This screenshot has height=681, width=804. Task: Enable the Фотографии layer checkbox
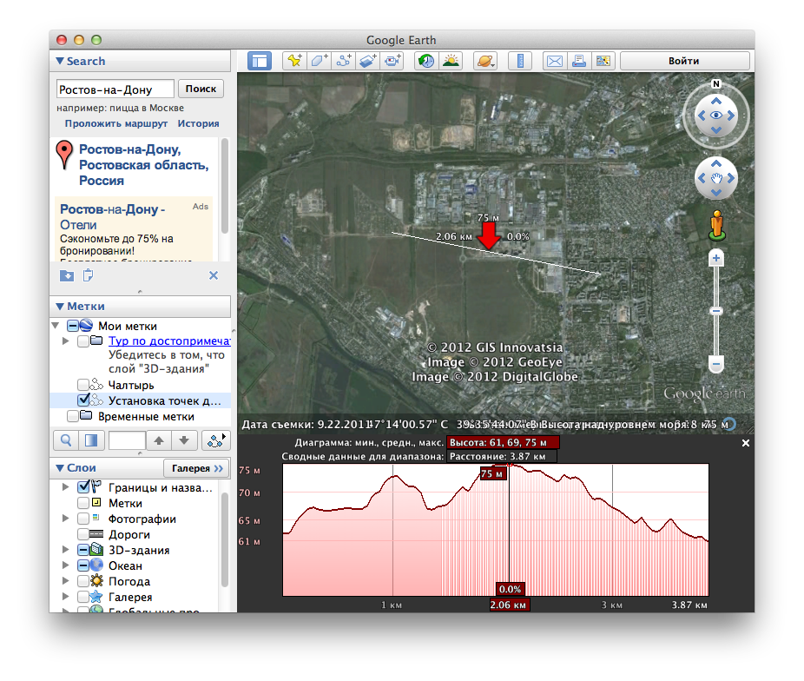83,519
